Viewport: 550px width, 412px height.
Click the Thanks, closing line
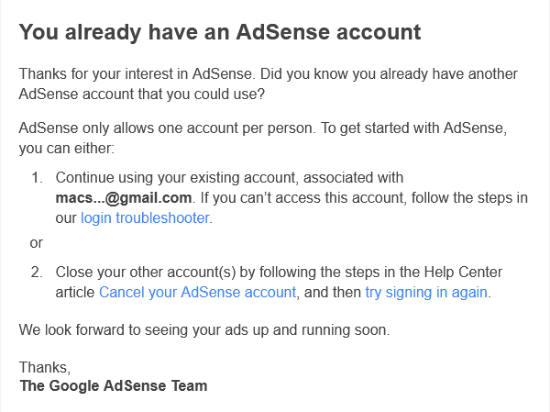coord(44,367)
